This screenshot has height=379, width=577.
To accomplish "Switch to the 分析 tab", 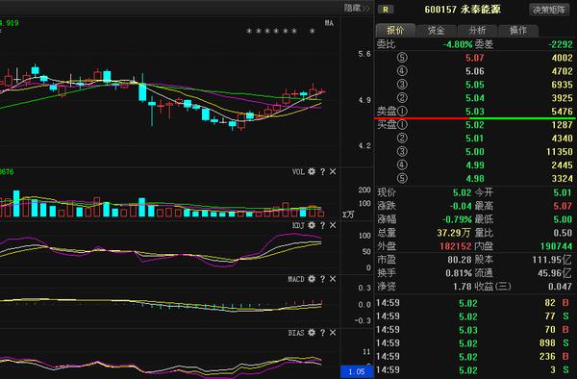I will (477, 31).
